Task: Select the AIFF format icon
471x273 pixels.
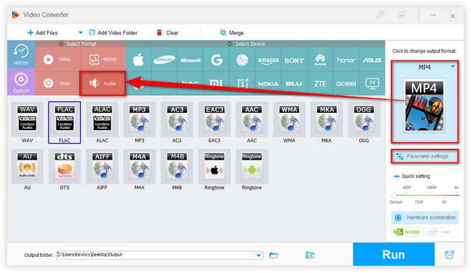Action: (102, 166)
